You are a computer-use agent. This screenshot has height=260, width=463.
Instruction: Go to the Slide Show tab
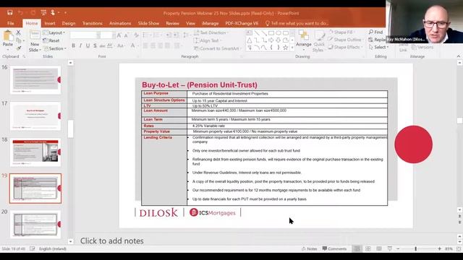(148, 23)
